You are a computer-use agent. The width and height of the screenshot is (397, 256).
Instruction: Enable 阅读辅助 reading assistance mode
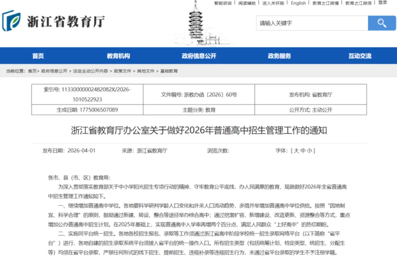pos(246,3)
